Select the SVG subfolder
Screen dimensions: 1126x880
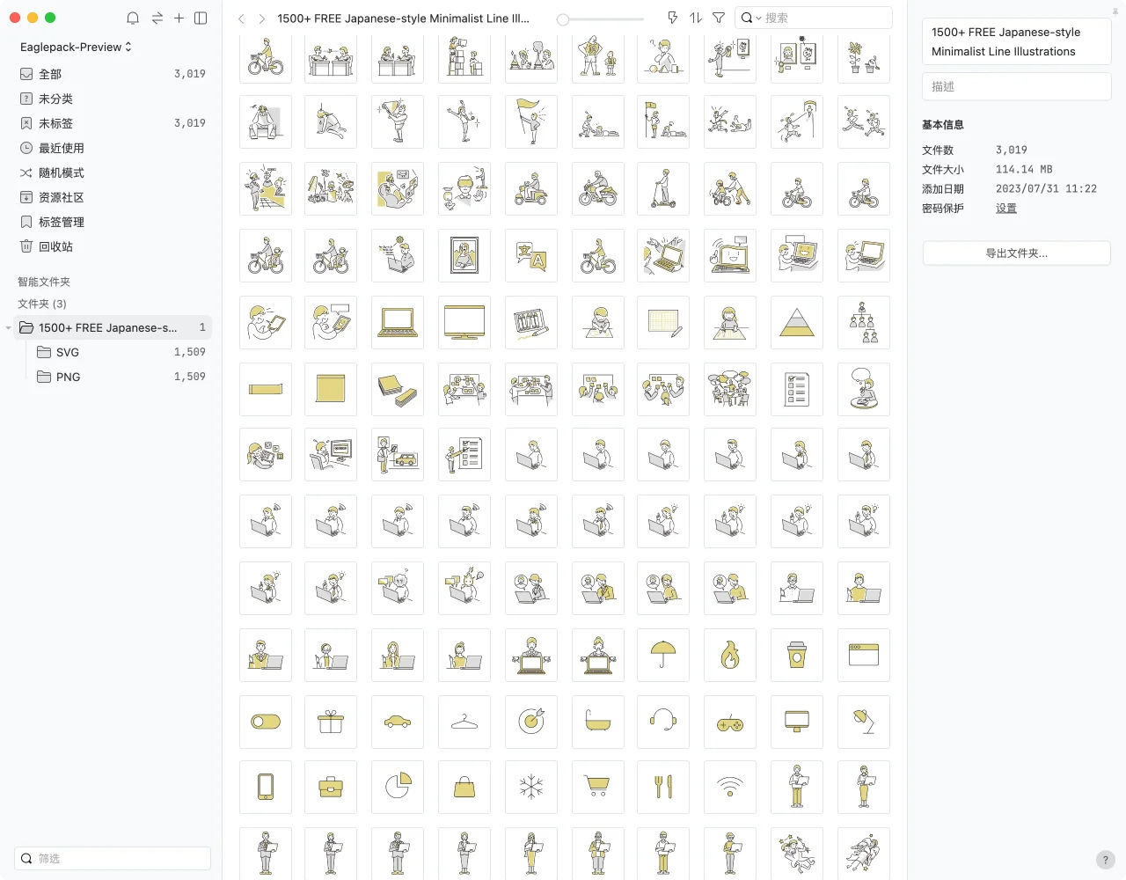[68, 352]
